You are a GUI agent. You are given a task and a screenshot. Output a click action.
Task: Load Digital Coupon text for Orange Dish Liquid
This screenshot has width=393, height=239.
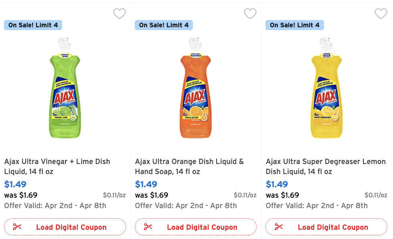[202, 227]
